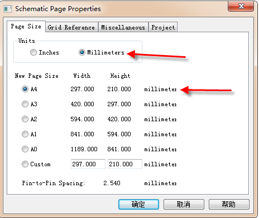Open help with the 帮助 button

point(229,204)
